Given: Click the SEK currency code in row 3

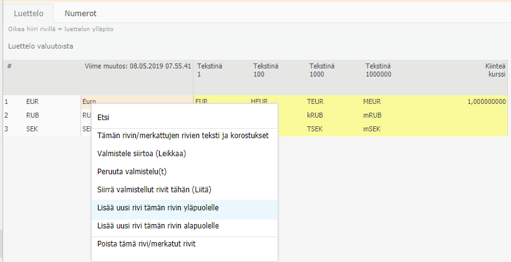Looking at the screenshot, I should click(x=32, y=129).
